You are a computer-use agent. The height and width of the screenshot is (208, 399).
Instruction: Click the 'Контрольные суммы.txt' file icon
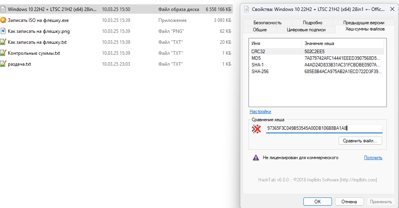click(x=3, y=53)
